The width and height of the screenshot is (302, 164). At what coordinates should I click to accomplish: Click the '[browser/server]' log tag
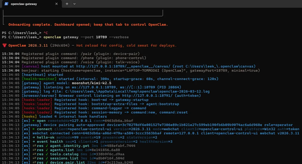click(x=39, y=96)
